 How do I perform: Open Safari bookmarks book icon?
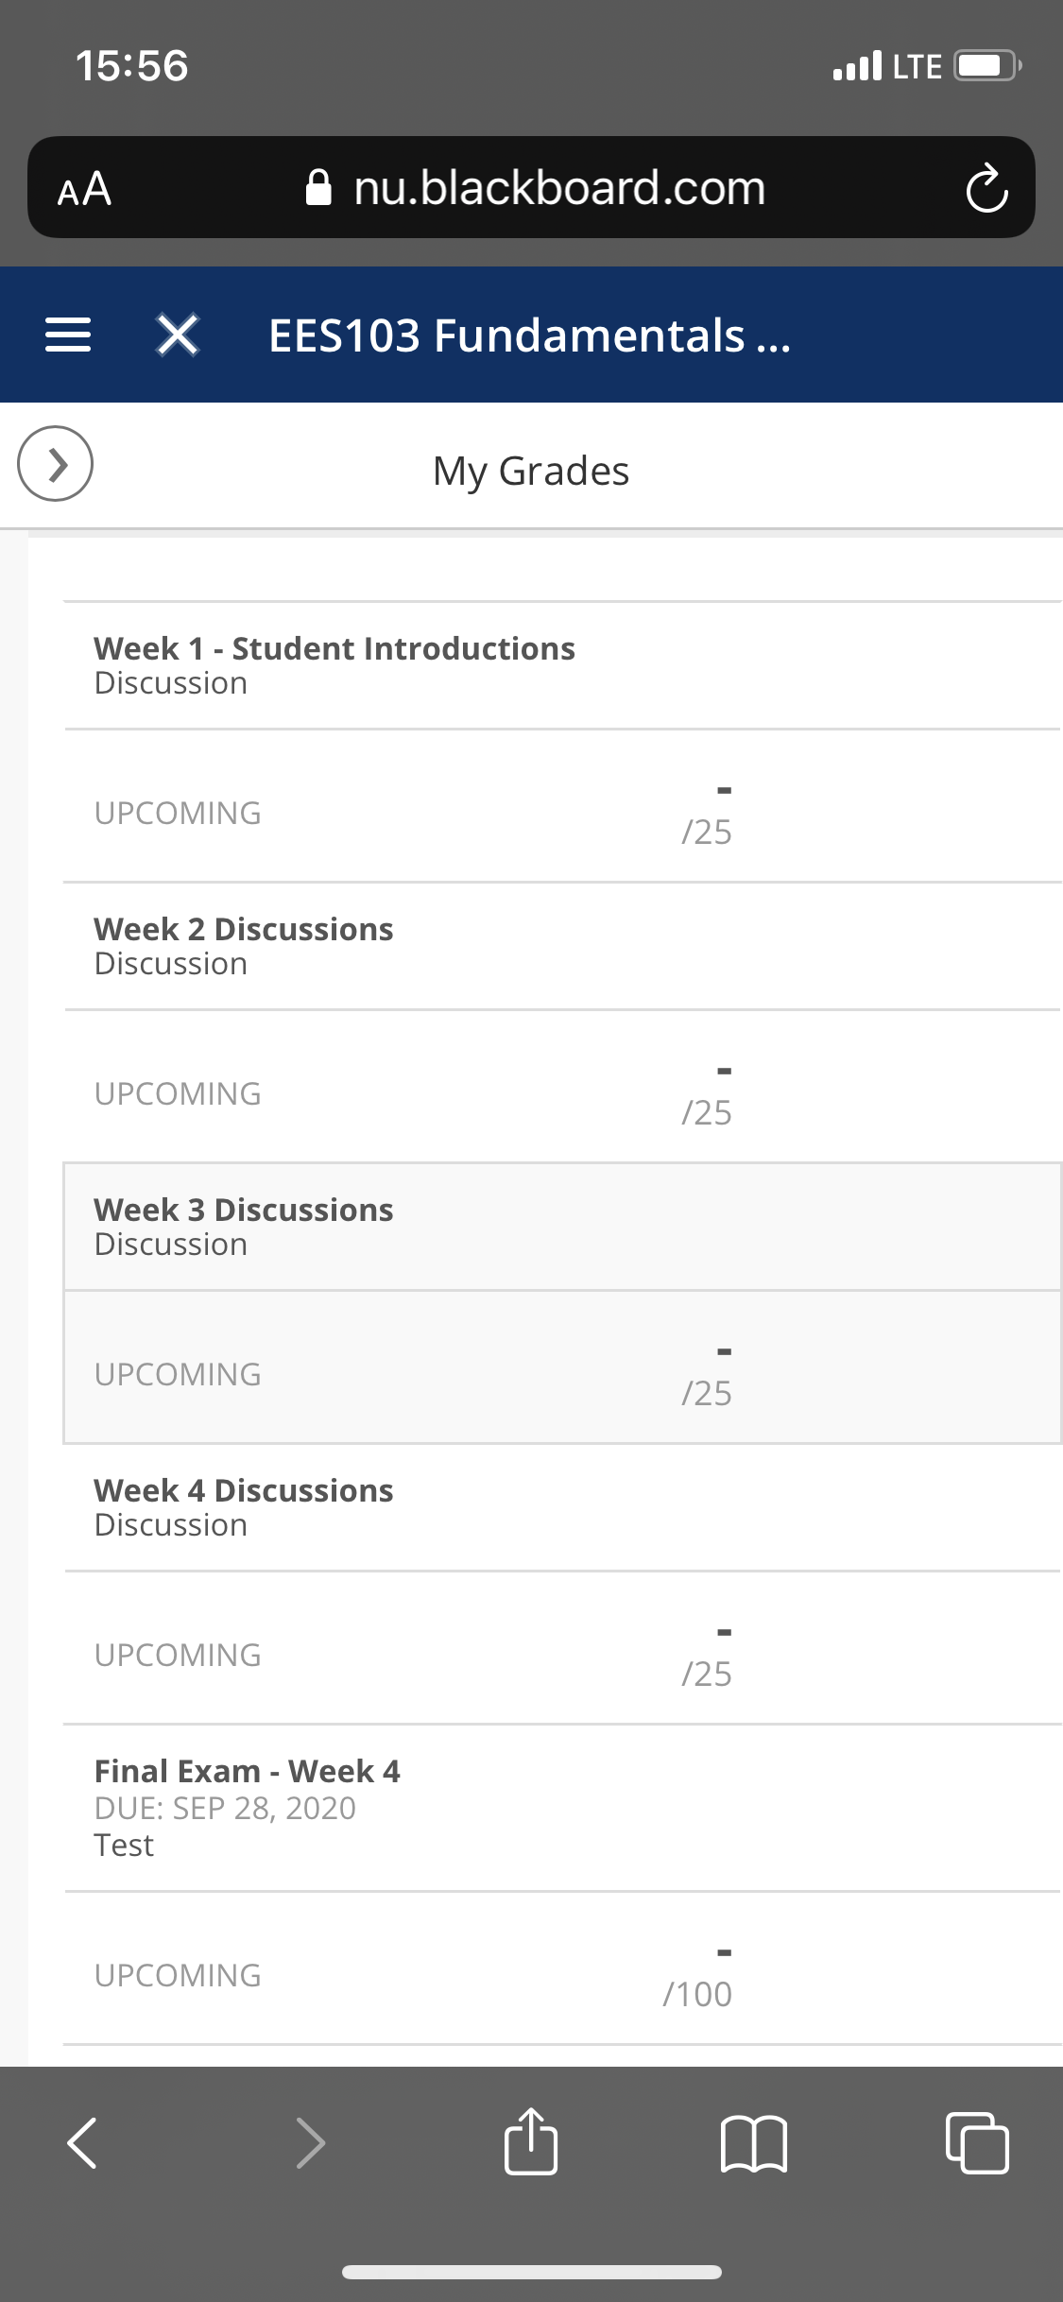pyautogui.click(x=753, y=2143)
